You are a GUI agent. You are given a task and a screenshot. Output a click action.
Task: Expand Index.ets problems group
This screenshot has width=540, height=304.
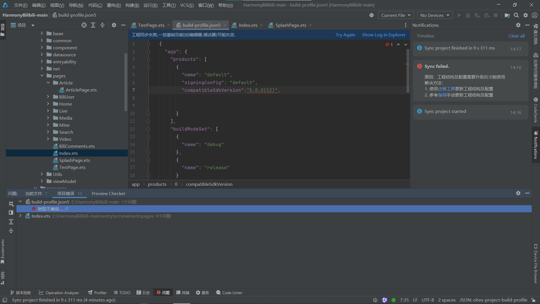20,216
